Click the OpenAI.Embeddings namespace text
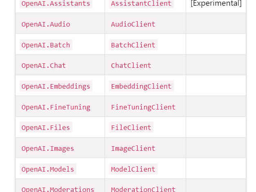This screenshot has height=192, width=256. (56, 86)
